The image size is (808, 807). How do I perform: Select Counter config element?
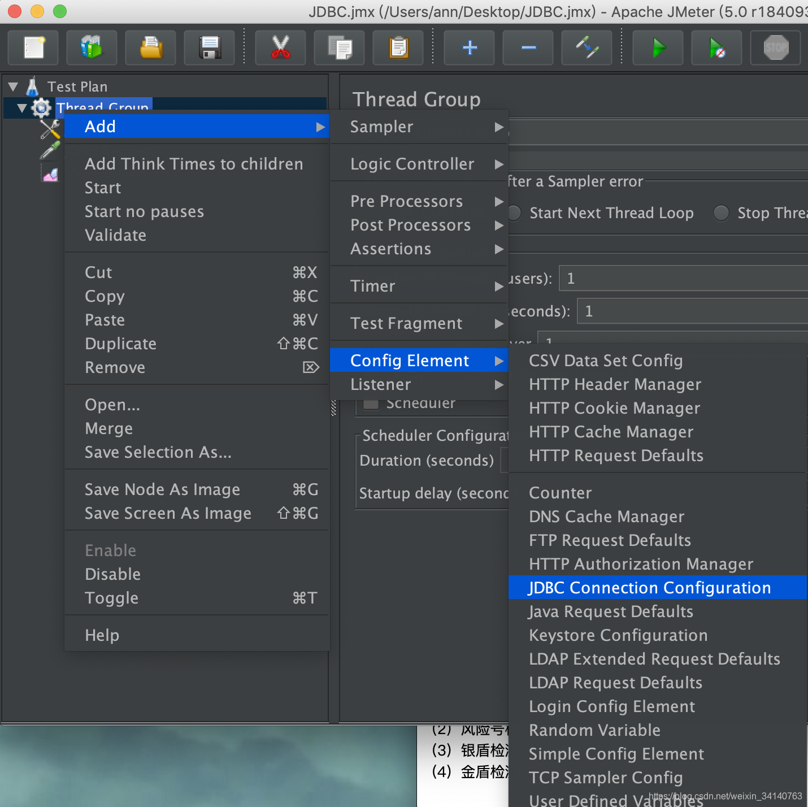pyautogui.click(x=657, y=493)
